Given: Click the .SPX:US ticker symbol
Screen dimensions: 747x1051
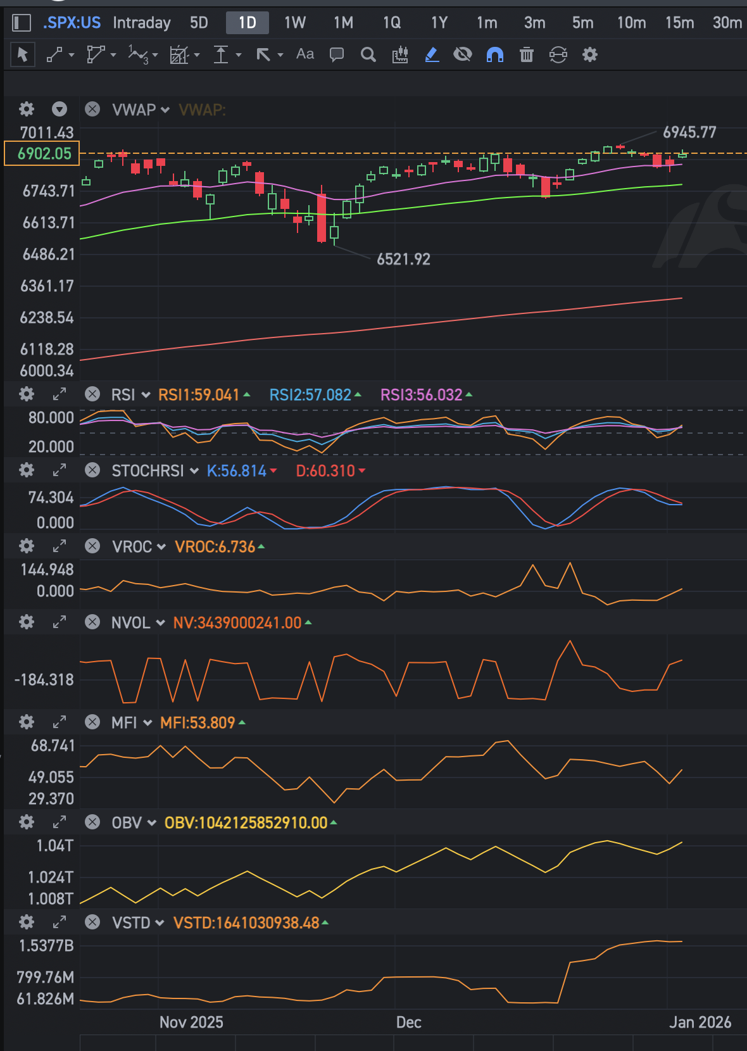Looking at the screenshot, I should click(72, 23).
